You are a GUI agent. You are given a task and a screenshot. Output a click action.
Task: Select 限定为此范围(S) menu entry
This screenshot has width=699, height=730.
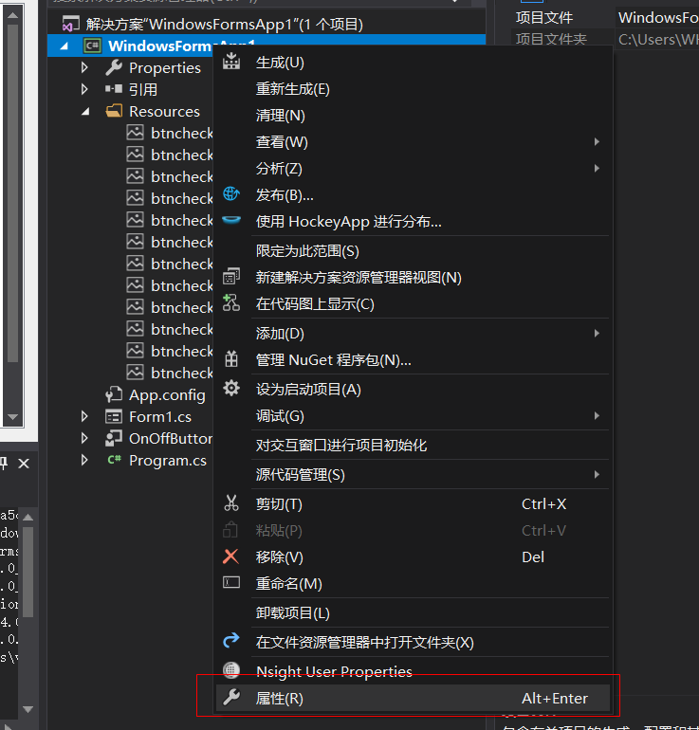pyautogui.click(x=414, y=251)
